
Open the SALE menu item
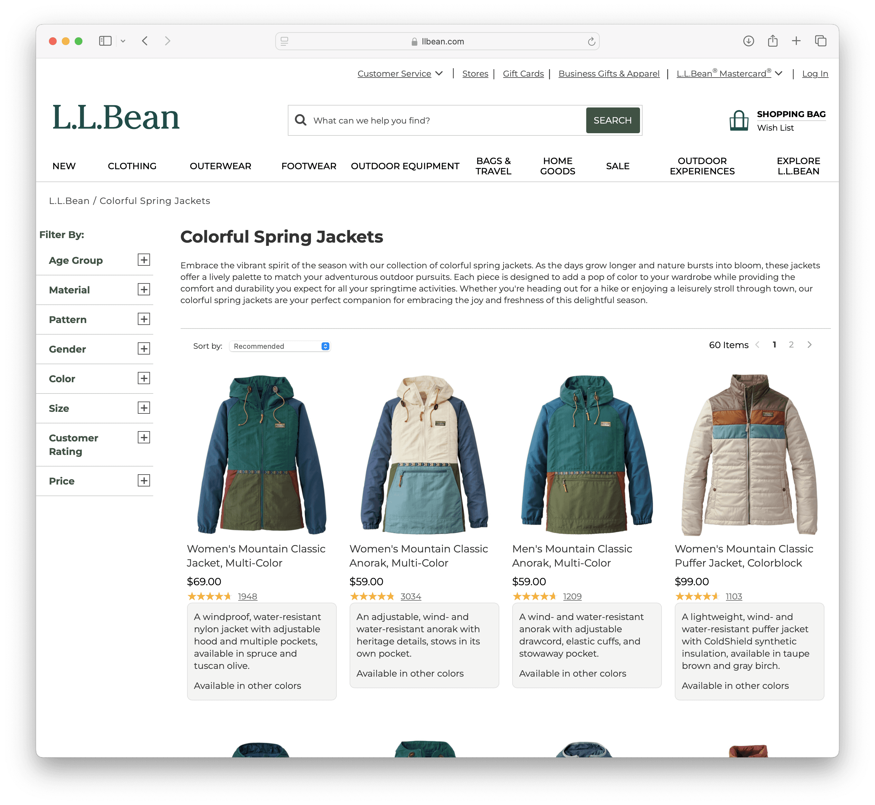pyautogui.click(x=617, y=166)
